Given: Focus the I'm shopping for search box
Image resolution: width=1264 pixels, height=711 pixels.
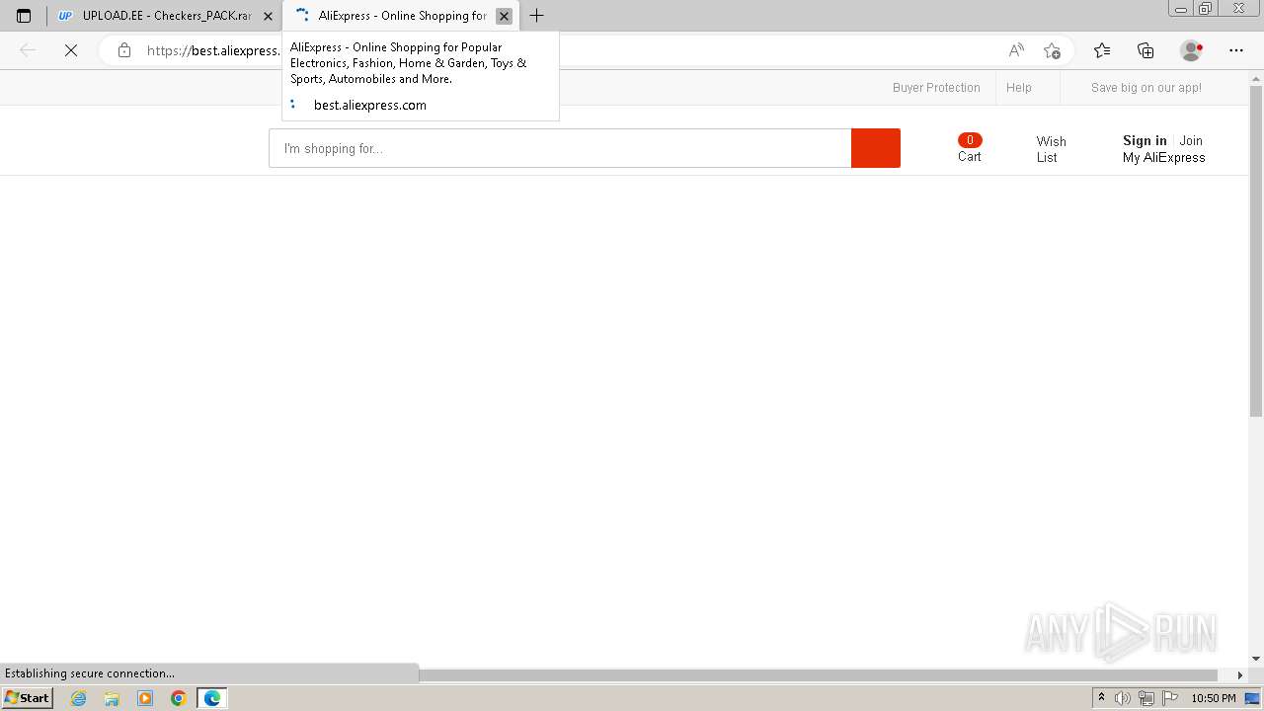Looking at the screenshot, I should click(x=560, y=148).
